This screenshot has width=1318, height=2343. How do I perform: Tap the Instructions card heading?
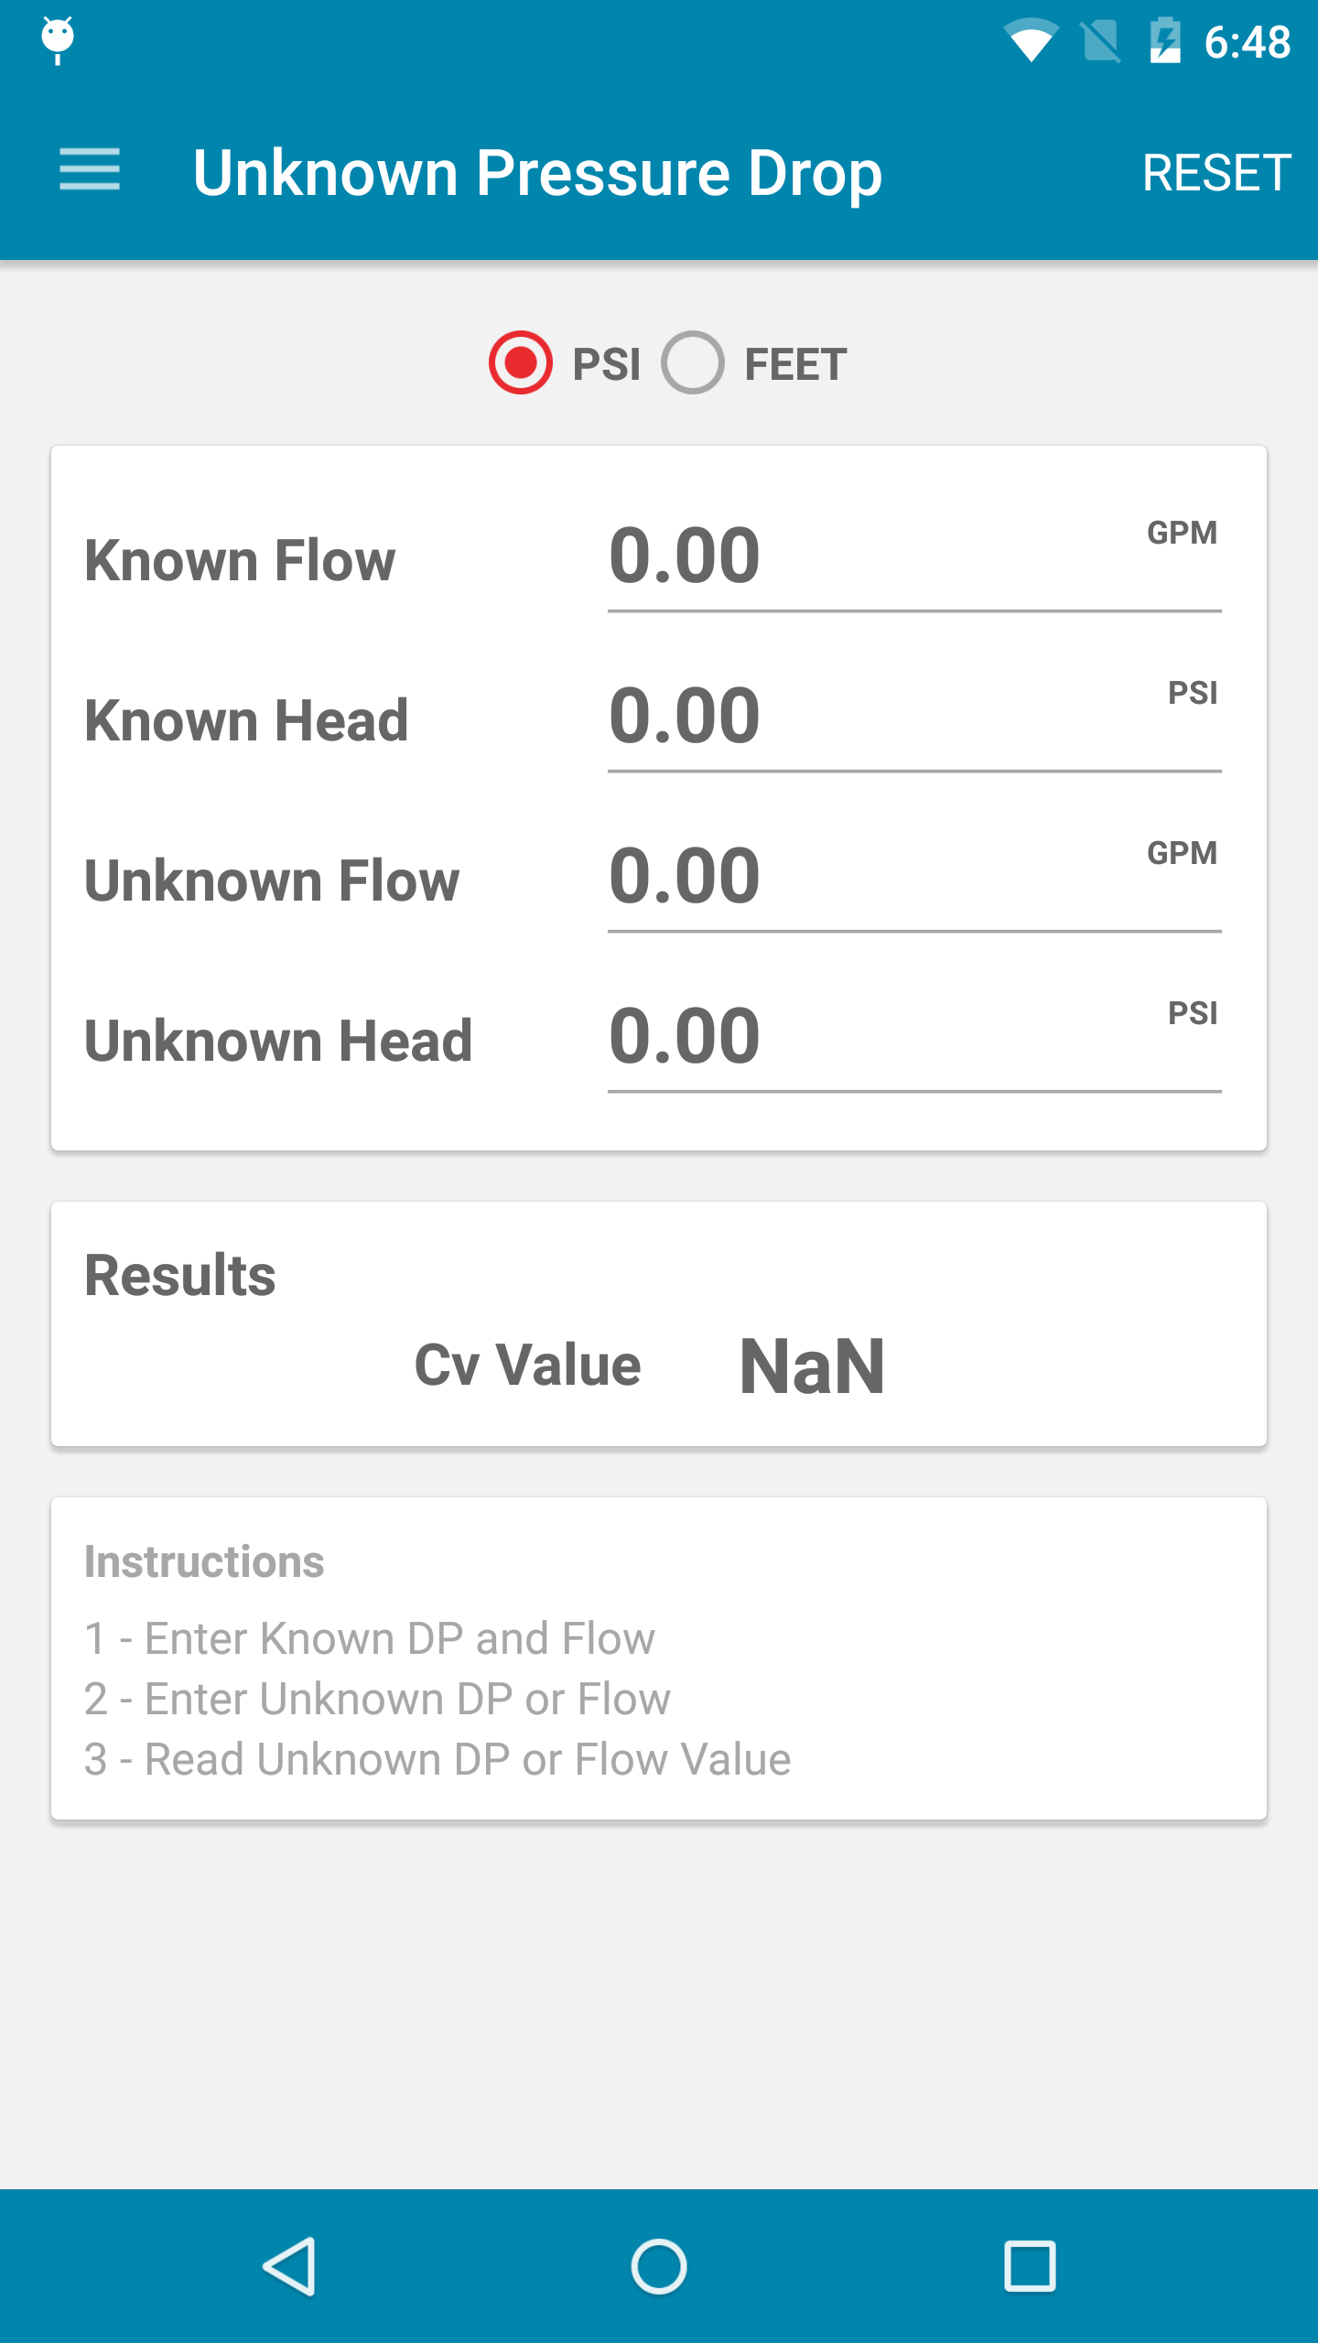coord(204,1561)
